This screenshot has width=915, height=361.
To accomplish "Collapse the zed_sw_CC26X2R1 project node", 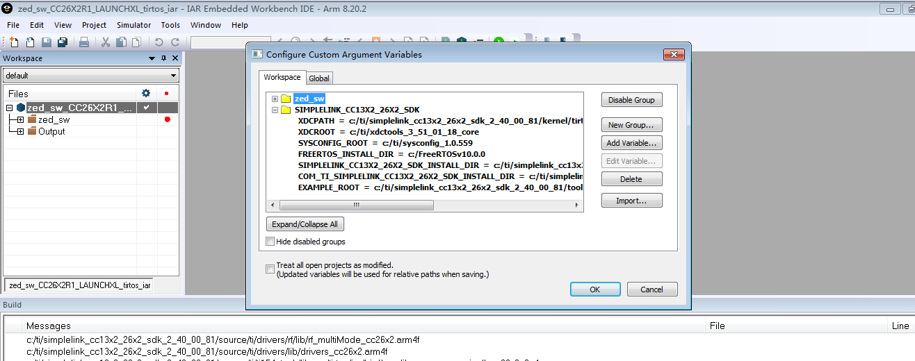I will pos(10,108).
